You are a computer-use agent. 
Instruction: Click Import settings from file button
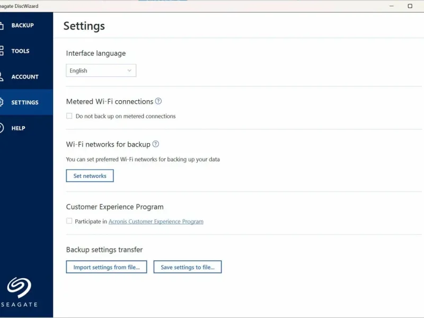click(107, 267)
